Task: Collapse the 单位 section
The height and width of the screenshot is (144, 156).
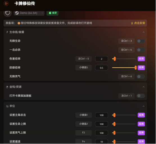Action: [x=144, y=106]
